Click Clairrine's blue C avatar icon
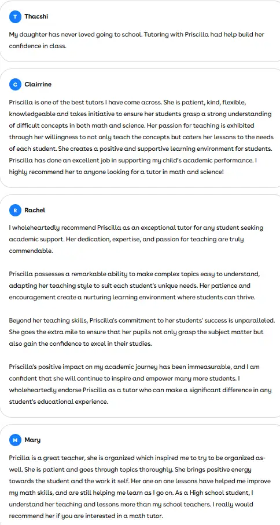 [x=14, y=85]
